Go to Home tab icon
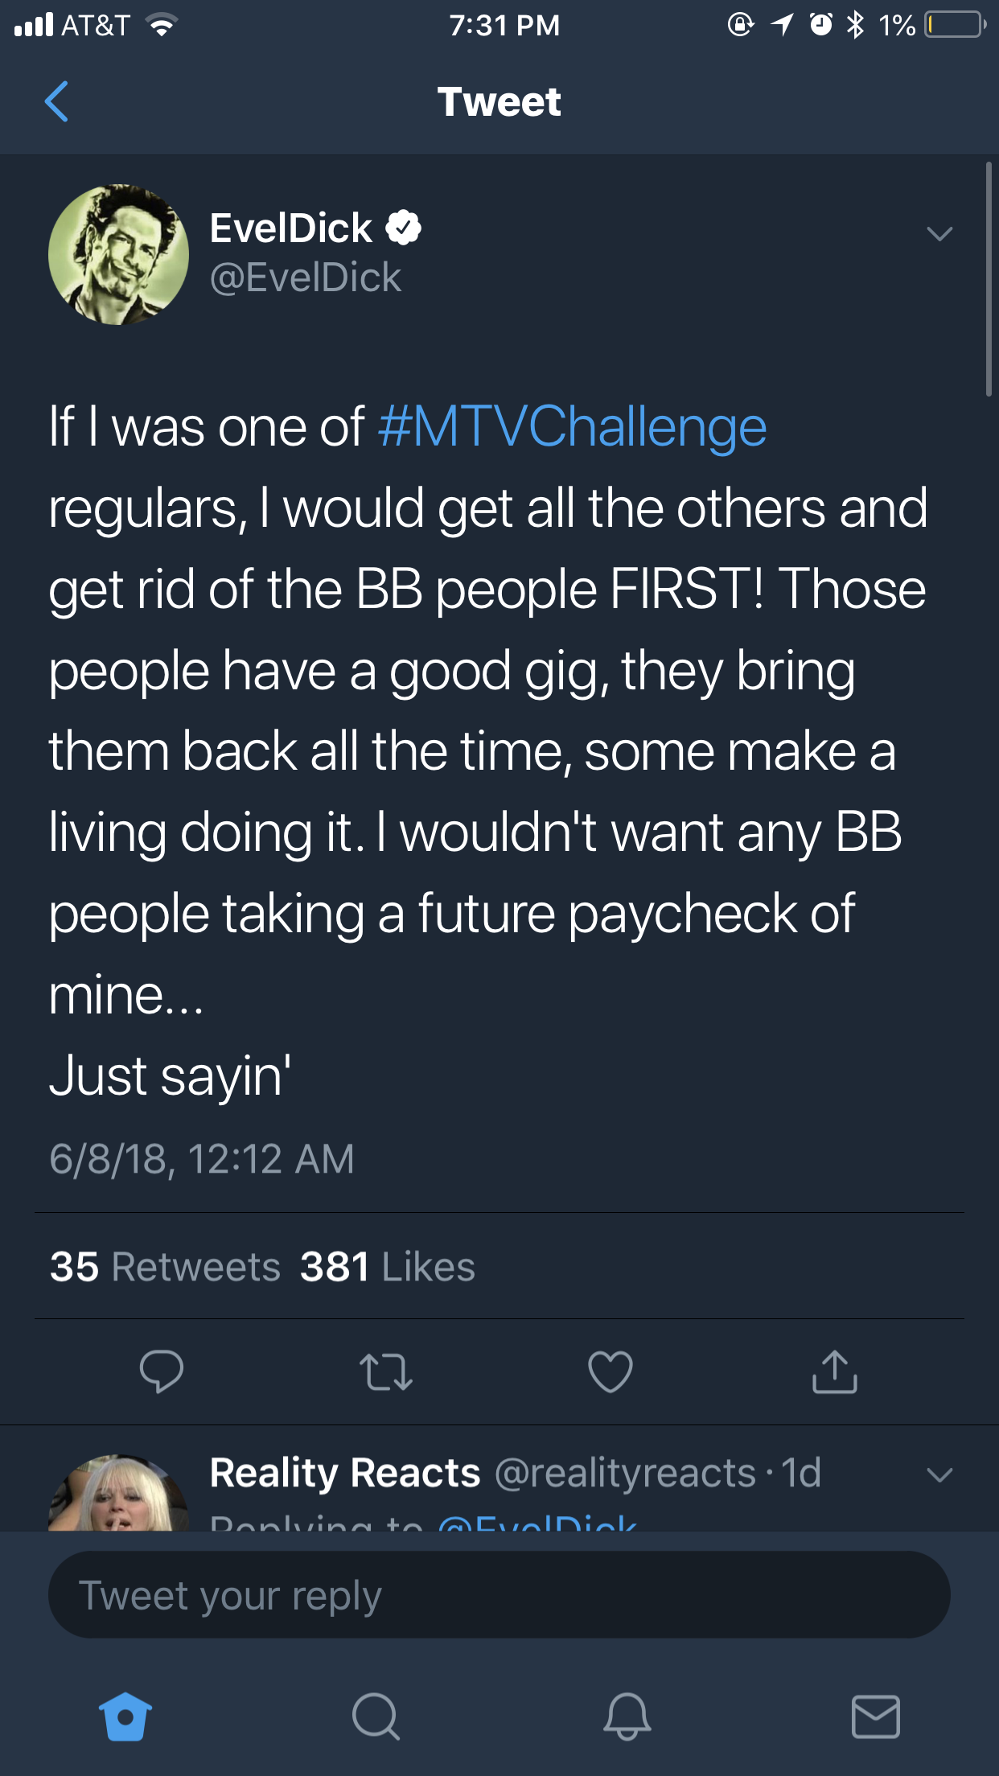999x1776 pixels. click(125, 1716)
